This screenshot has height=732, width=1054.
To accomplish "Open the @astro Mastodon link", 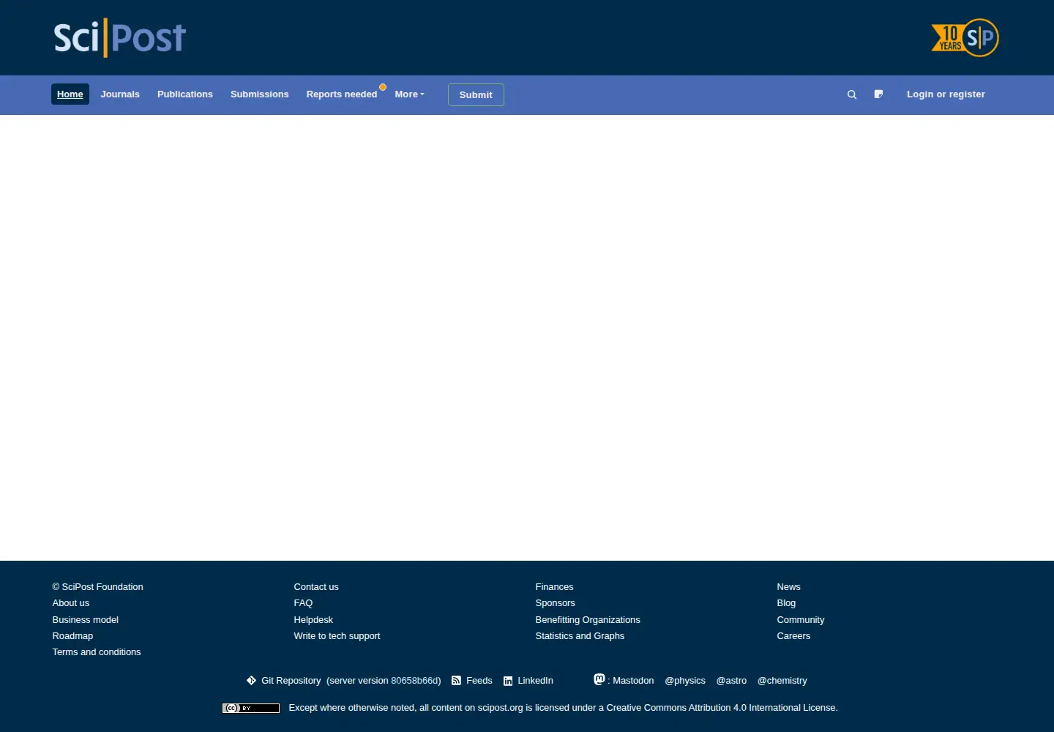I will click(731, 681).
